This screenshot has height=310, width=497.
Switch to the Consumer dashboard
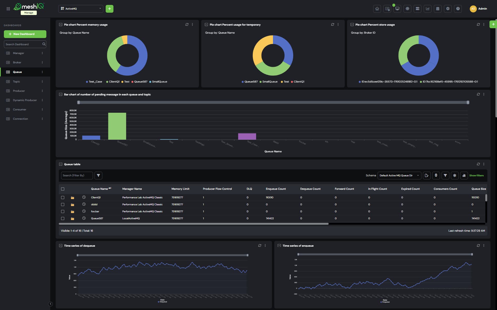coord(20,109)
